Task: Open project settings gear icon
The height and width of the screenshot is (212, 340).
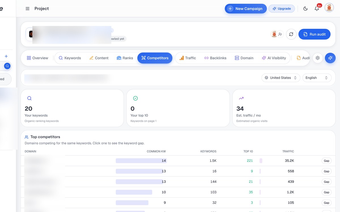Action: tap(318, 58)
